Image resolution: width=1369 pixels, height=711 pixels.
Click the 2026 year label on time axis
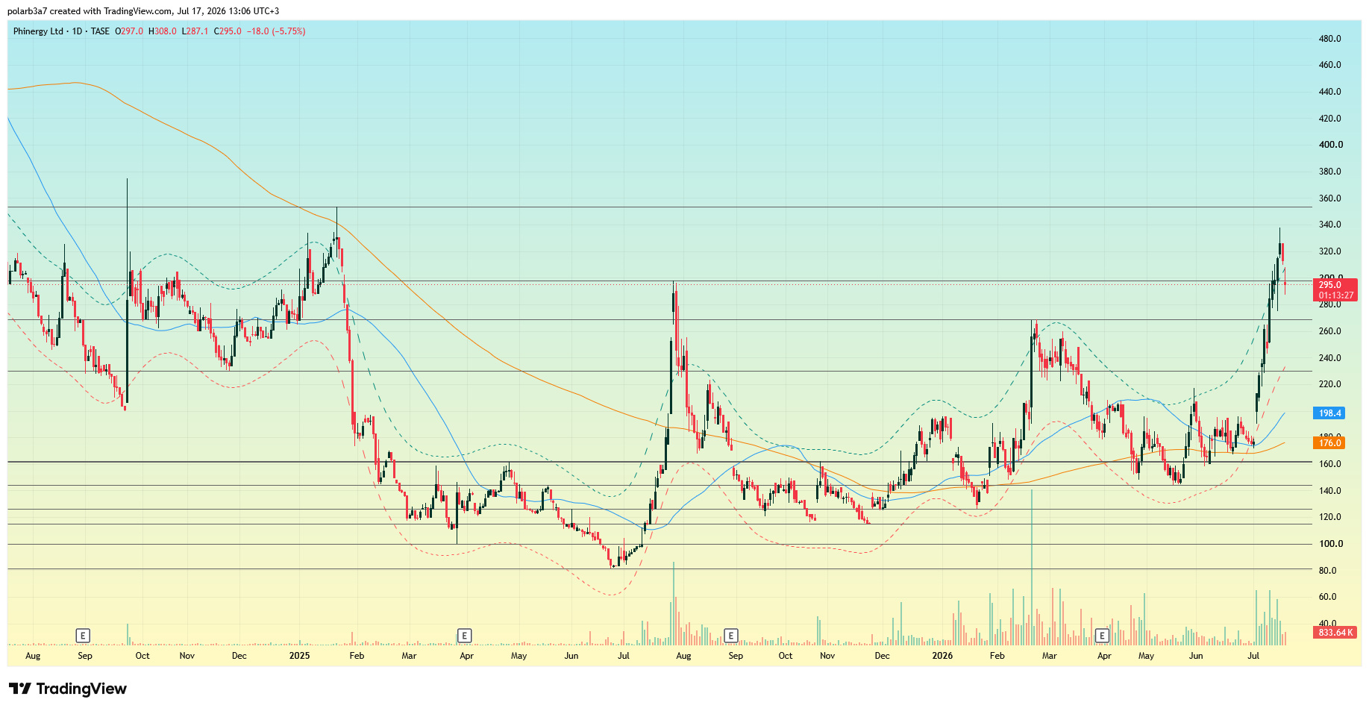942,656
